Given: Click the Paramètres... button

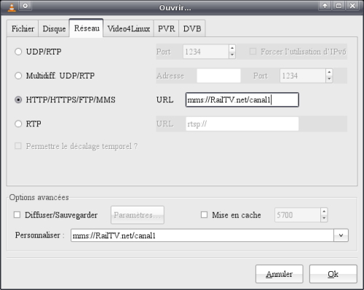Looking at the screenshot, I should pos(138,215).
